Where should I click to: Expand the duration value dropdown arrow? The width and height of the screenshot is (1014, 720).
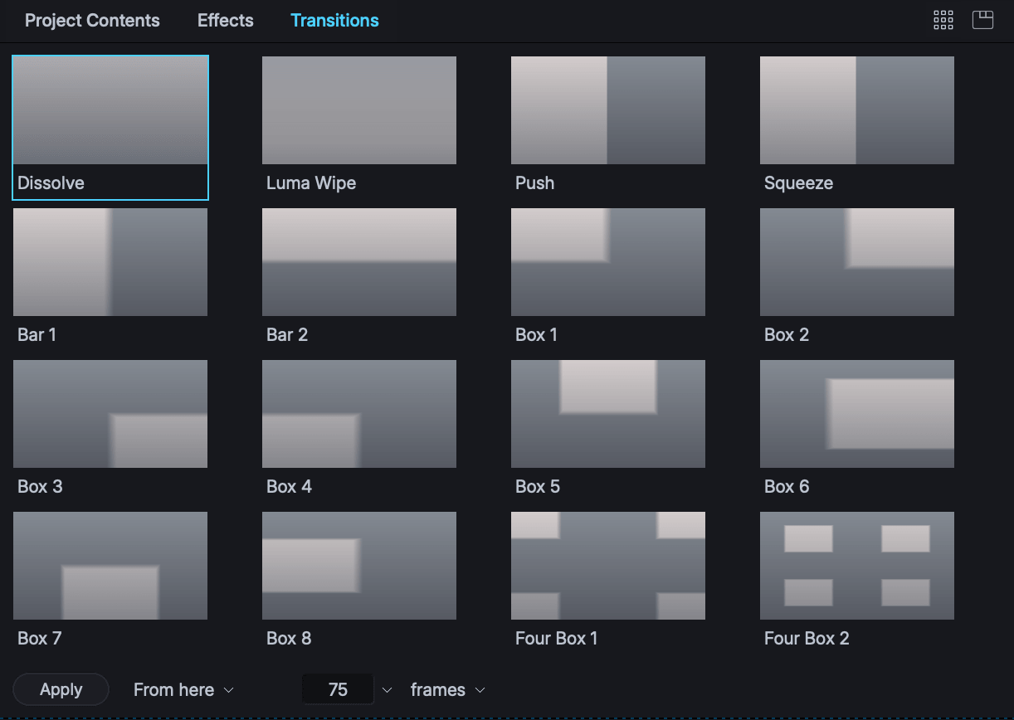point(386,690)
